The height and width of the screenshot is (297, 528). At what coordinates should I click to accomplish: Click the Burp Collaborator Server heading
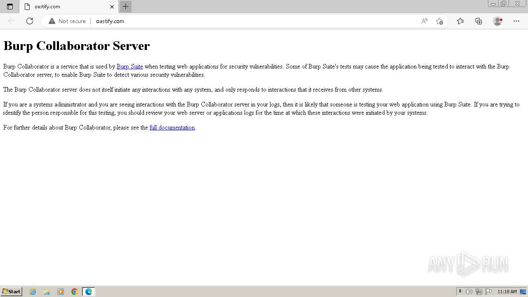point(77,46)
